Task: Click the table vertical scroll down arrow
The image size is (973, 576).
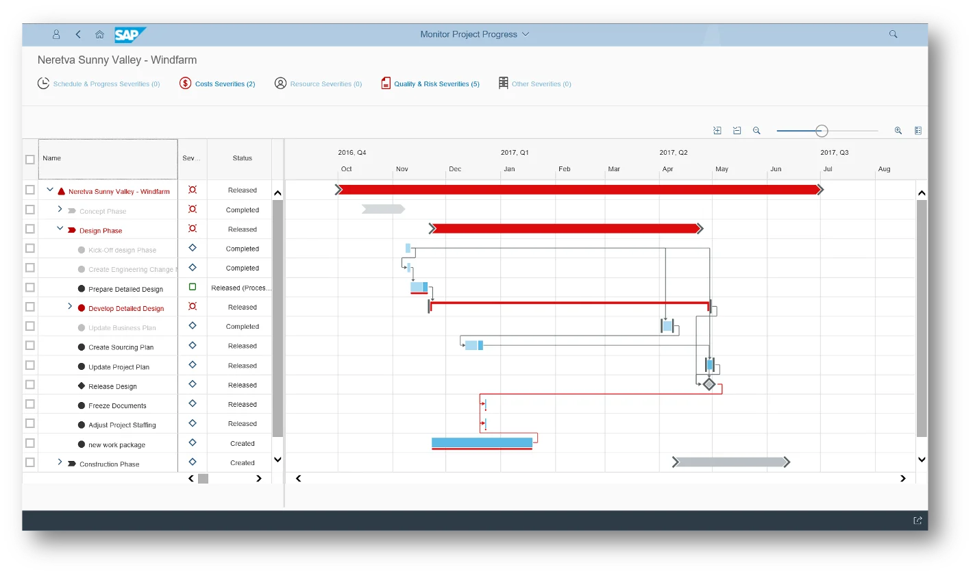Action: [278, 460]
